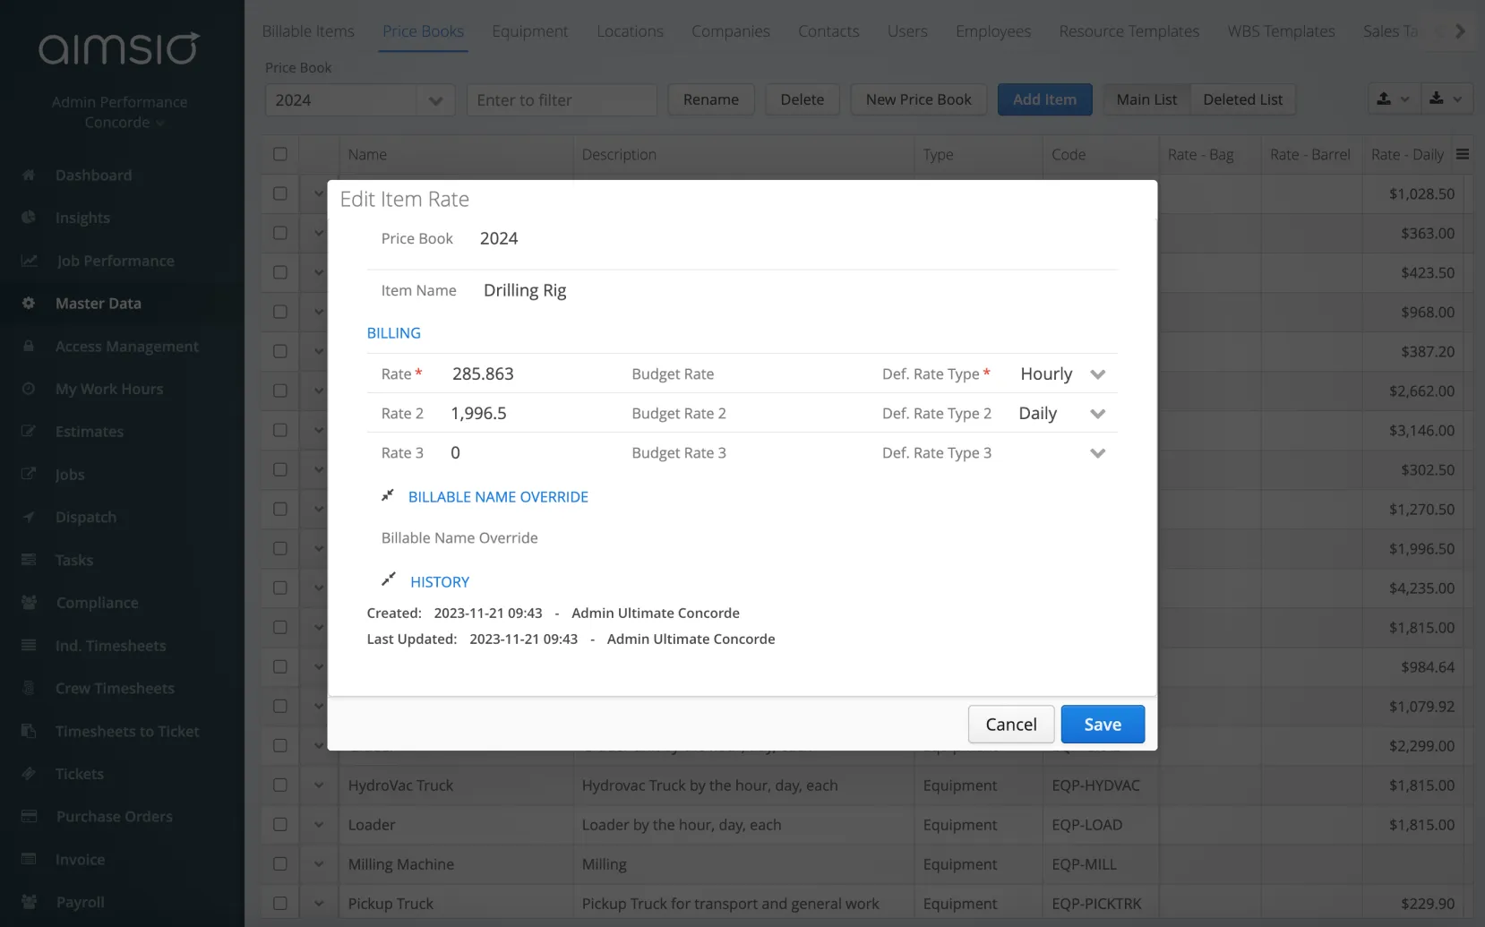The width and height of the screenshot is (1485, 927).
Task: Click the Dispatch arrow icon
Action: (x=29, y=517)
